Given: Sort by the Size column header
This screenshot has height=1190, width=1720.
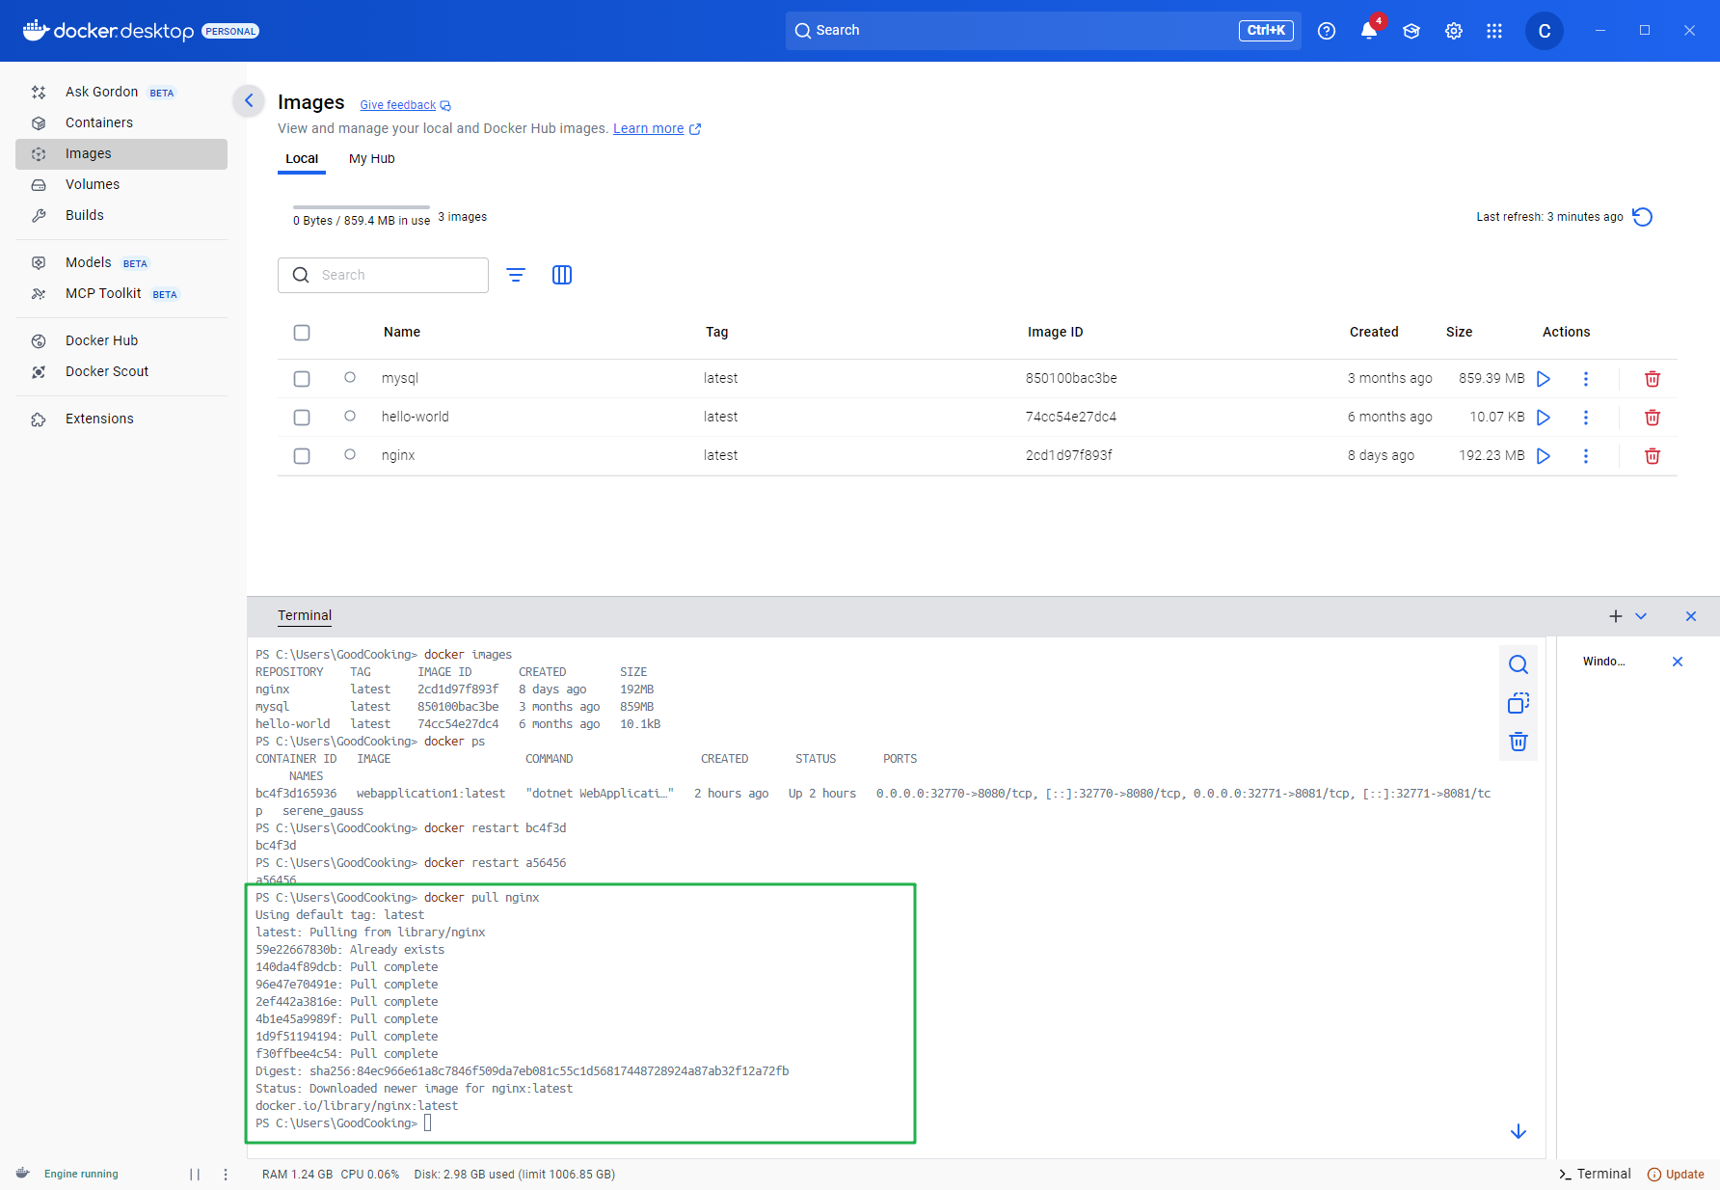Looking at the screenshot, I should point(1459,332).
